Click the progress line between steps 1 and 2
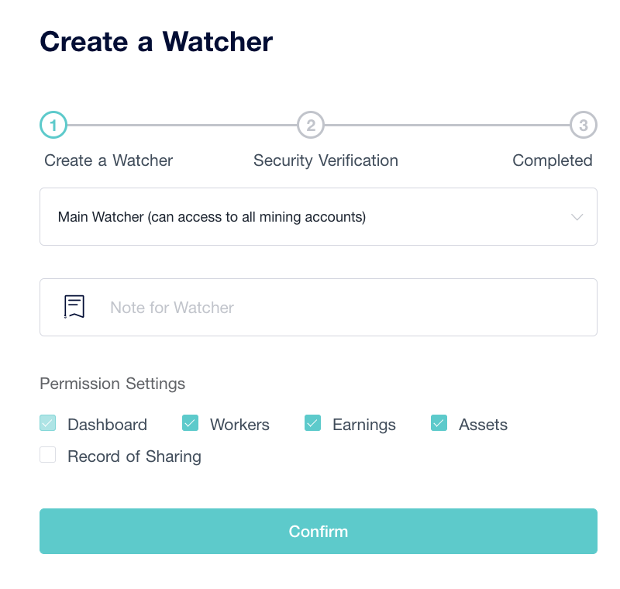The width and height of the screenshot is (620, 589). (x=182, y=125)
